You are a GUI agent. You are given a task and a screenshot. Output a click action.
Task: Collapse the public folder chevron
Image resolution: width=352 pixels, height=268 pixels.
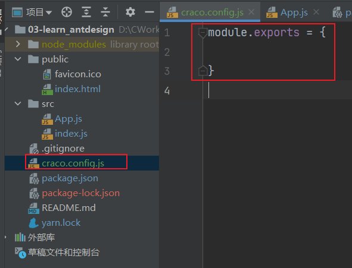18,59
